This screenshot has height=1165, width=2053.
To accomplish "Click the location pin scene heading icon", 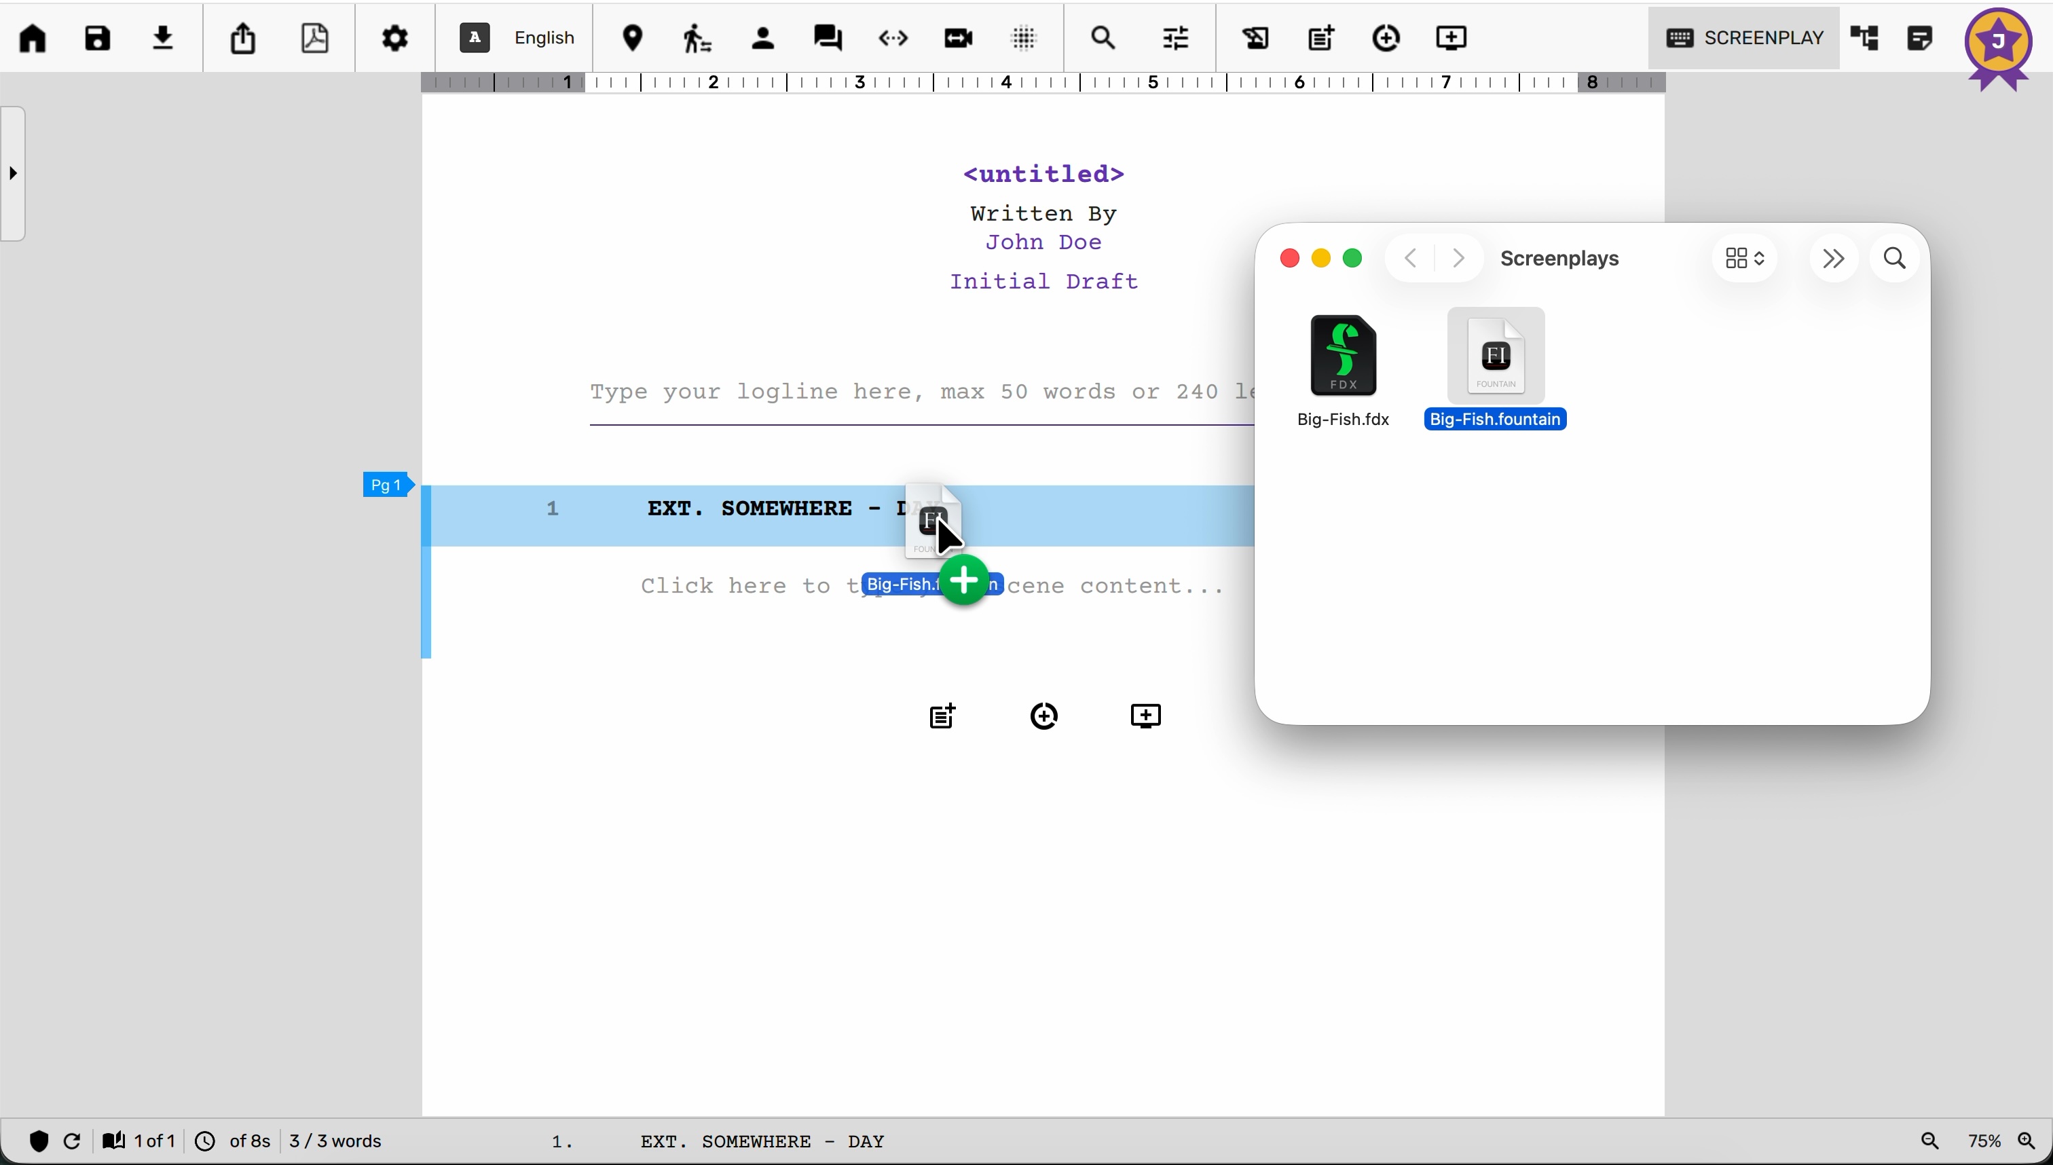I will [x=633, y=39].
